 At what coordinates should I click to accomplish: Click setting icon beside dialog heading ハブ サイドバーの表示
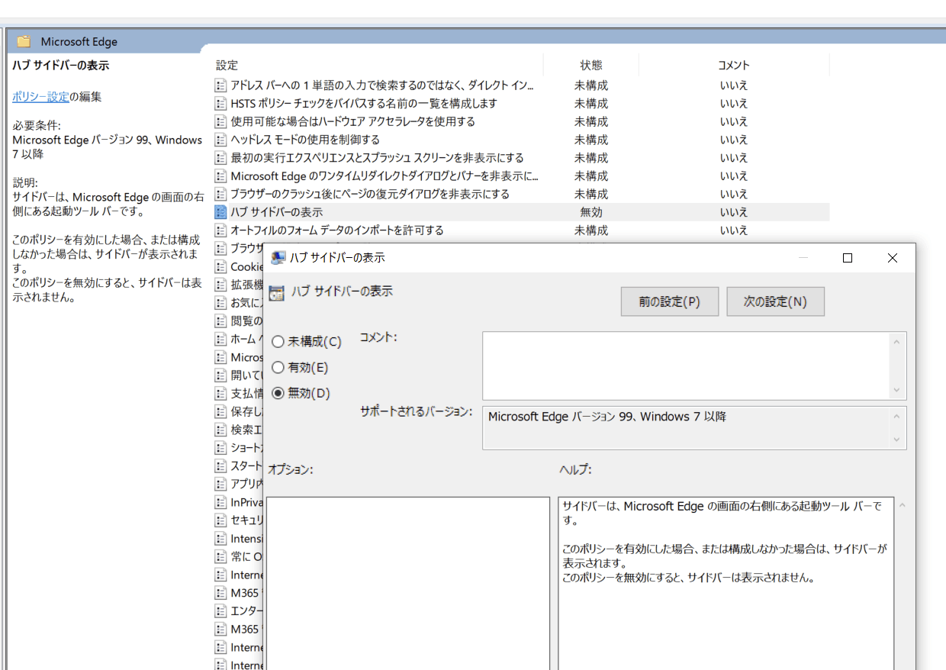276,292
